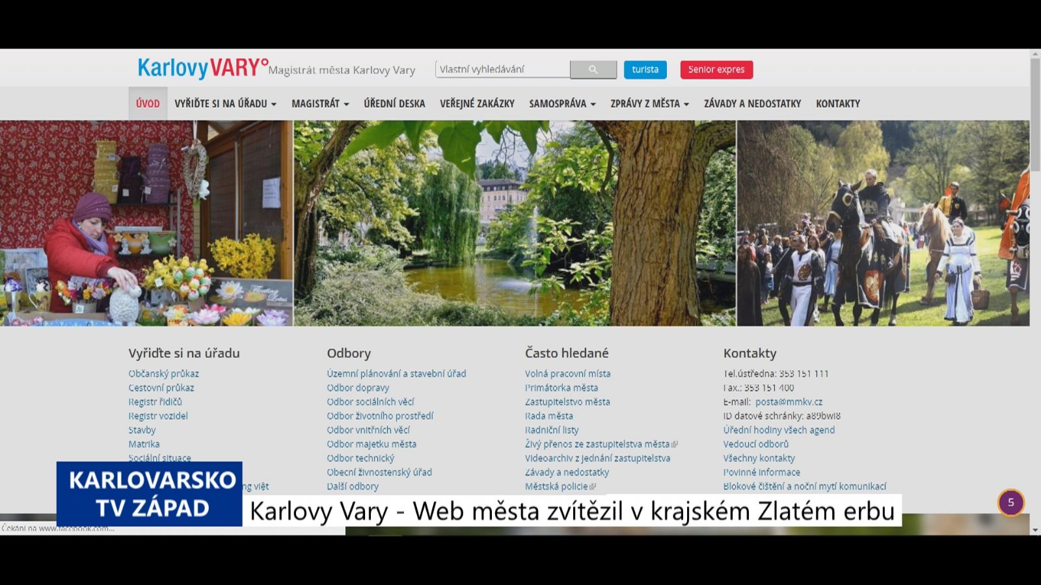Open the Rada města link
1041x585 pixels.
[549, 416]
